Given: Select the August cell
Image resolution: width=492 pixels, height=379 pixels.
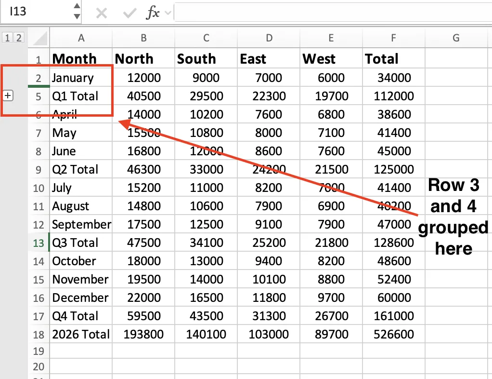Looking at the screenshot, I should [x=81, y=206].
